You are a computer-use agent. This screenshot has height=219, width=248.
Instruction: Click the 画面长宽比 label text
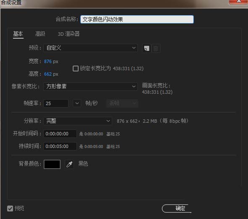(156, 86)
